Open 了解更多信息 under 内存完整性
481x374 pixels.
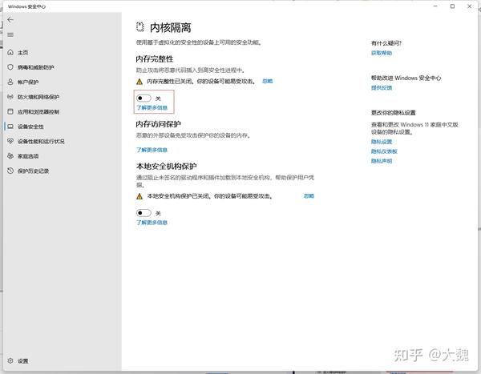(x=152, y=107)
